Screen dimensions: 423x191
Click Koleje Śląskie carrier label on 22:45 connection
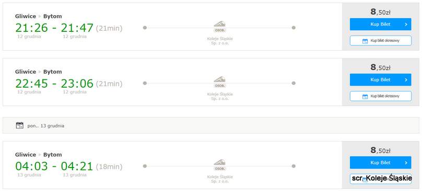coord(219,97)
